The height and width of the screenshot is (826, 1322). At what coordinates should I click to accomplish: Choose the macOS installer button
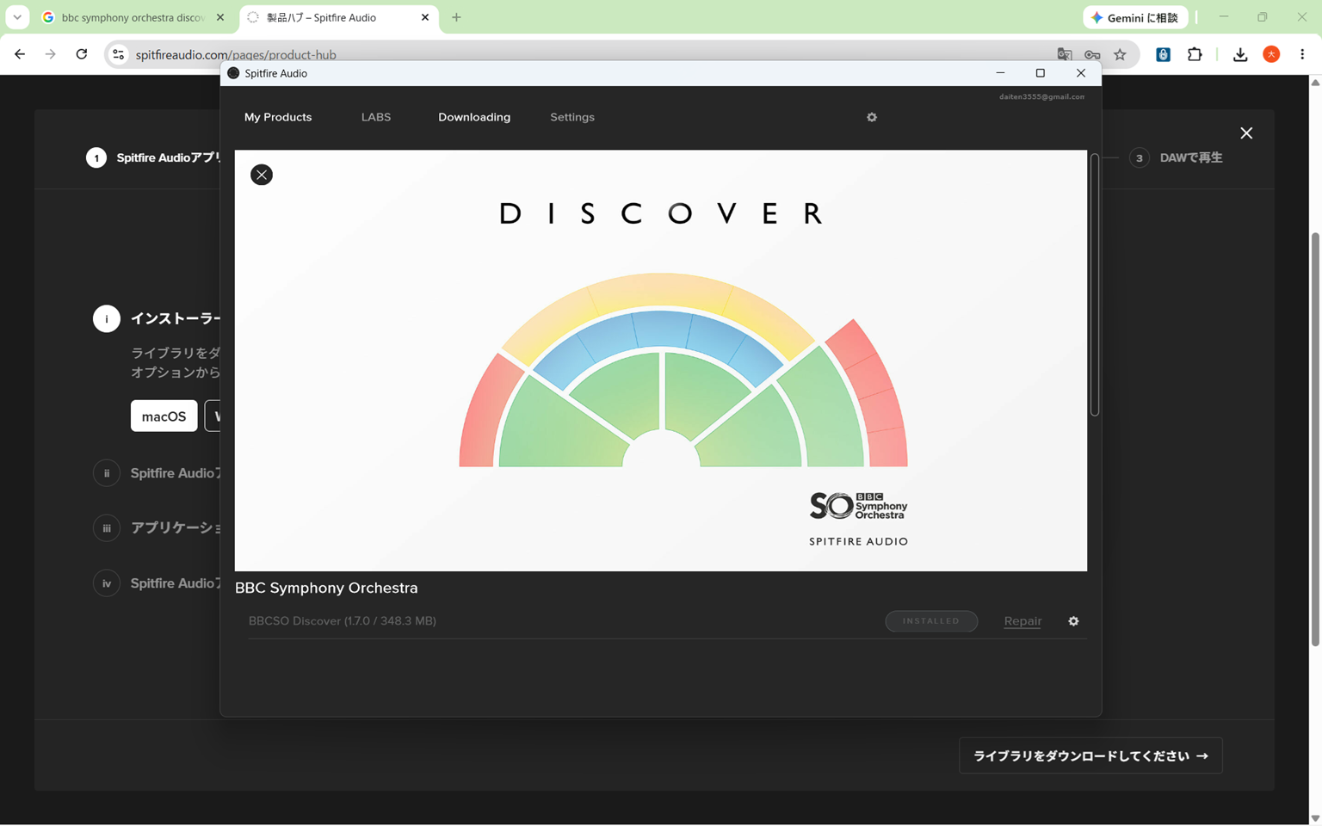pyautogui.click(x=164, y=416)
